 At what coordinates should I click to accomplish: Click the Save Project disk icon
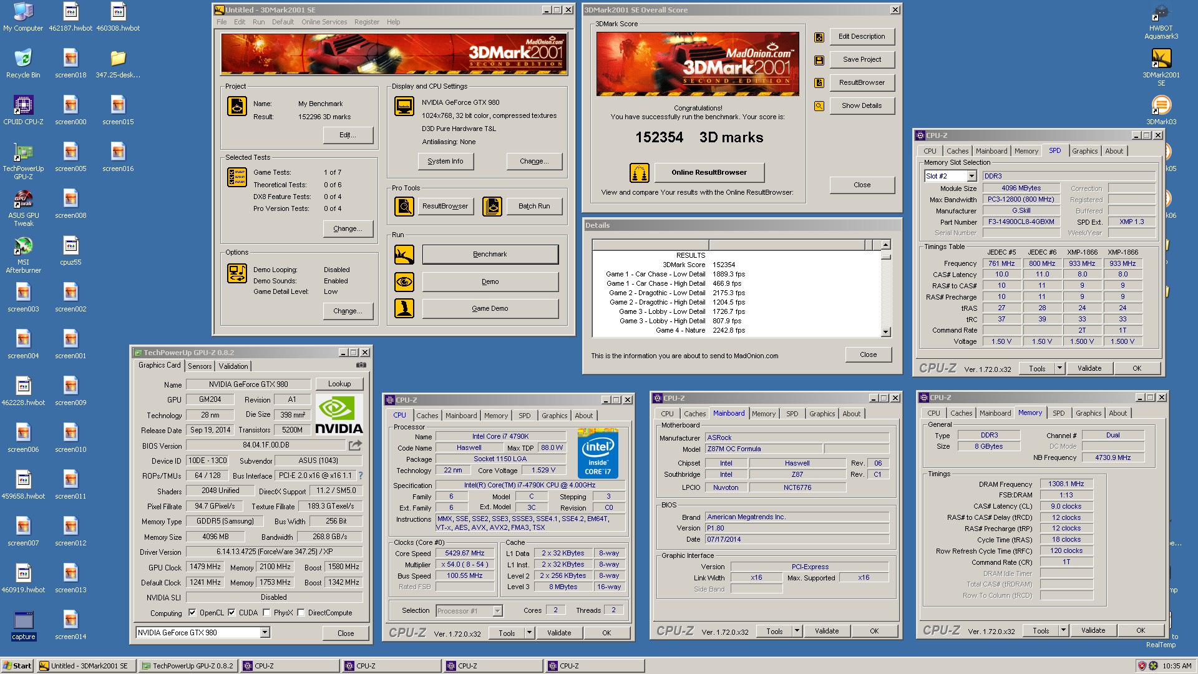[819, 60]
